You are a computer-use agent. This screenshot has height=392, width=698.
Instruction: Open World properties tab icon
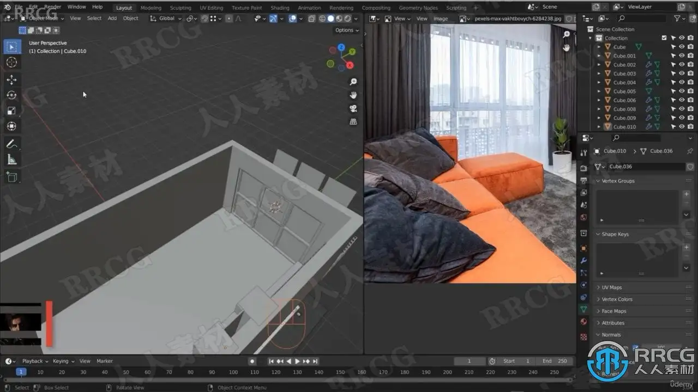pyautogui.click(x=583, y=217)
